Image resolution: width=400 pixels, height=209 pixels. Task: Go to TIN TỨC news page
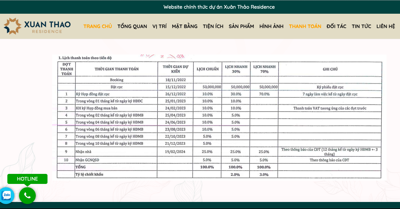pyautogui.click(x=361, y=26)
